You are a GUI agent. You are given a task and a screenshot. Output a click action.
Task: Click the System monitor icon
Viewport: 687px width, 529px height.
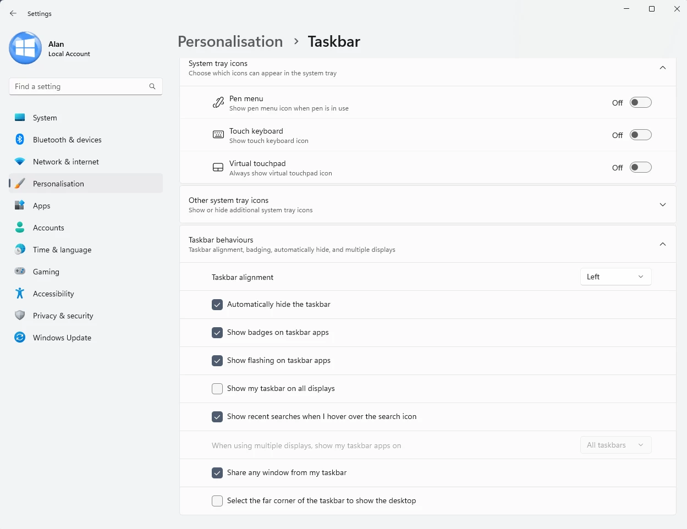(20, 118)
